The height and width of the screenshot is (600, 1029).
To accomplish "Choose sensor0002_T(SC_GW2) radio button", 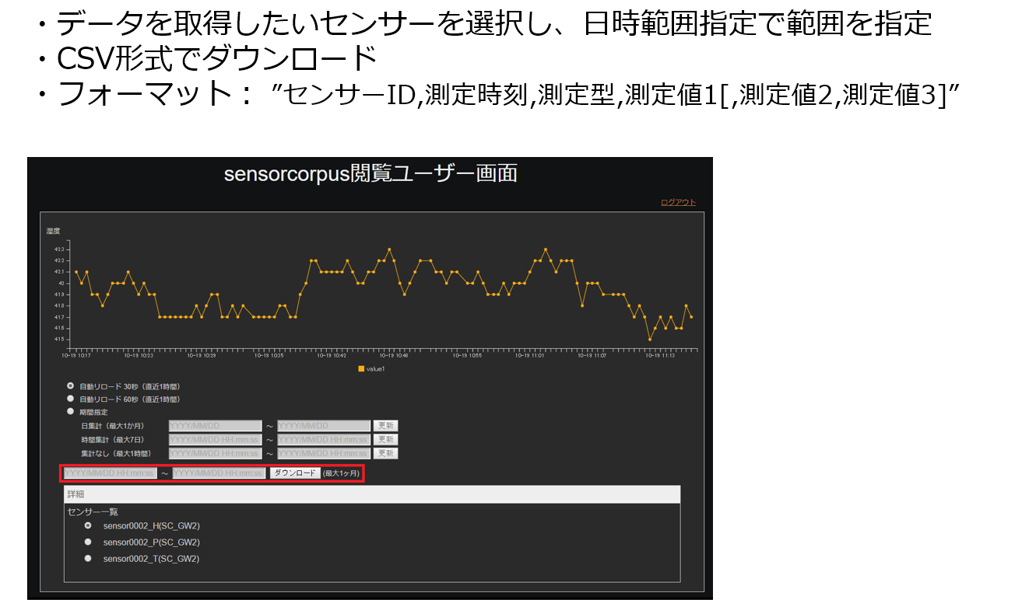I will [88, 558].
